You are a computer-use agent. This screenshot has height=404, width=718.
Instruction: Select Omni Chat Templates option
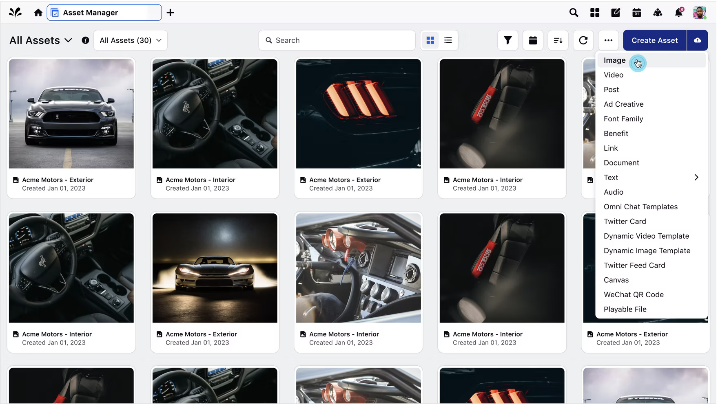(652, 207)
